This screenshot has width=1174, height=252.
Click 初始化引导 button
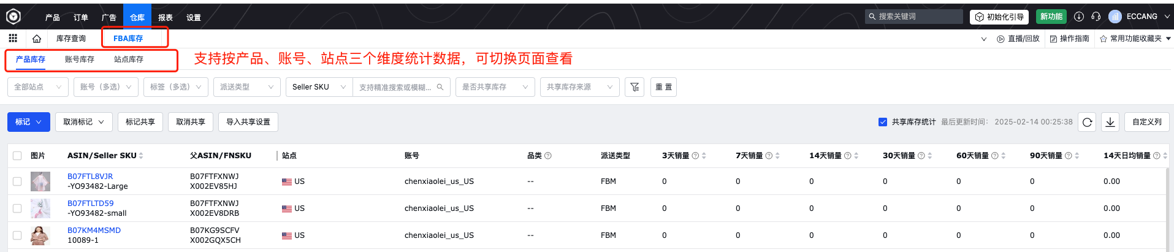(x=999, y=17)
